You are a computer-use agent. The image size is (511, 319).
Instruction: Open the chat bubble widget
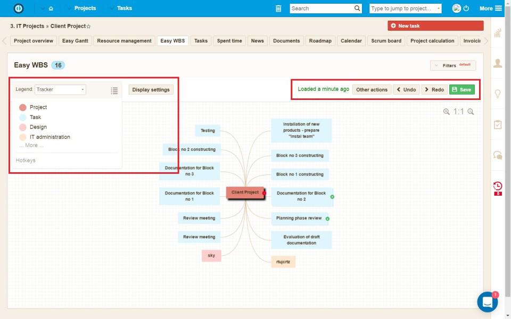pos(487,302)
